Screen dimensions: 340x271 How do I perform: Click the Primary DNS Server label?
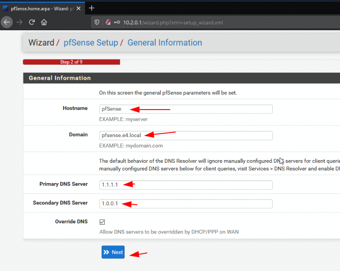click(63, 184)
